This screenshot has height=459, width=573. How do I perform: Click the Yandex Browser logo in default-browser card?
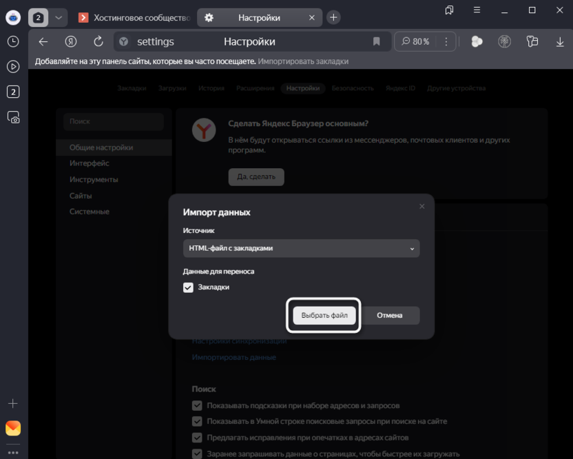point(204,130)
